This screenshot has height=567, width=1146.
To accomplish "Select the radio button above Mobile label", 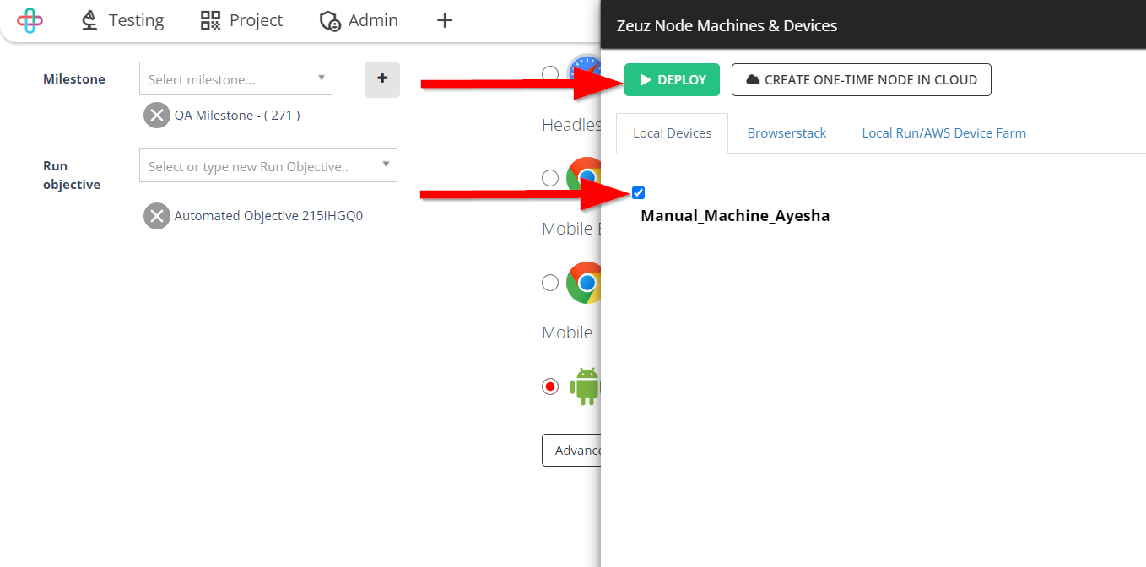I will click(x=550, y=283).
